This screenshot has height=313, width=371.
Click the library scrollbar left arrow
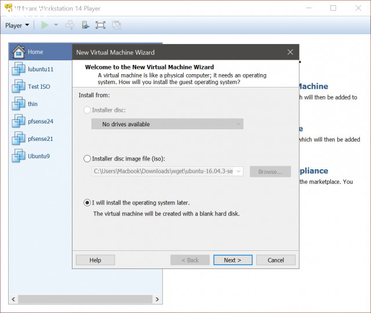13,299
